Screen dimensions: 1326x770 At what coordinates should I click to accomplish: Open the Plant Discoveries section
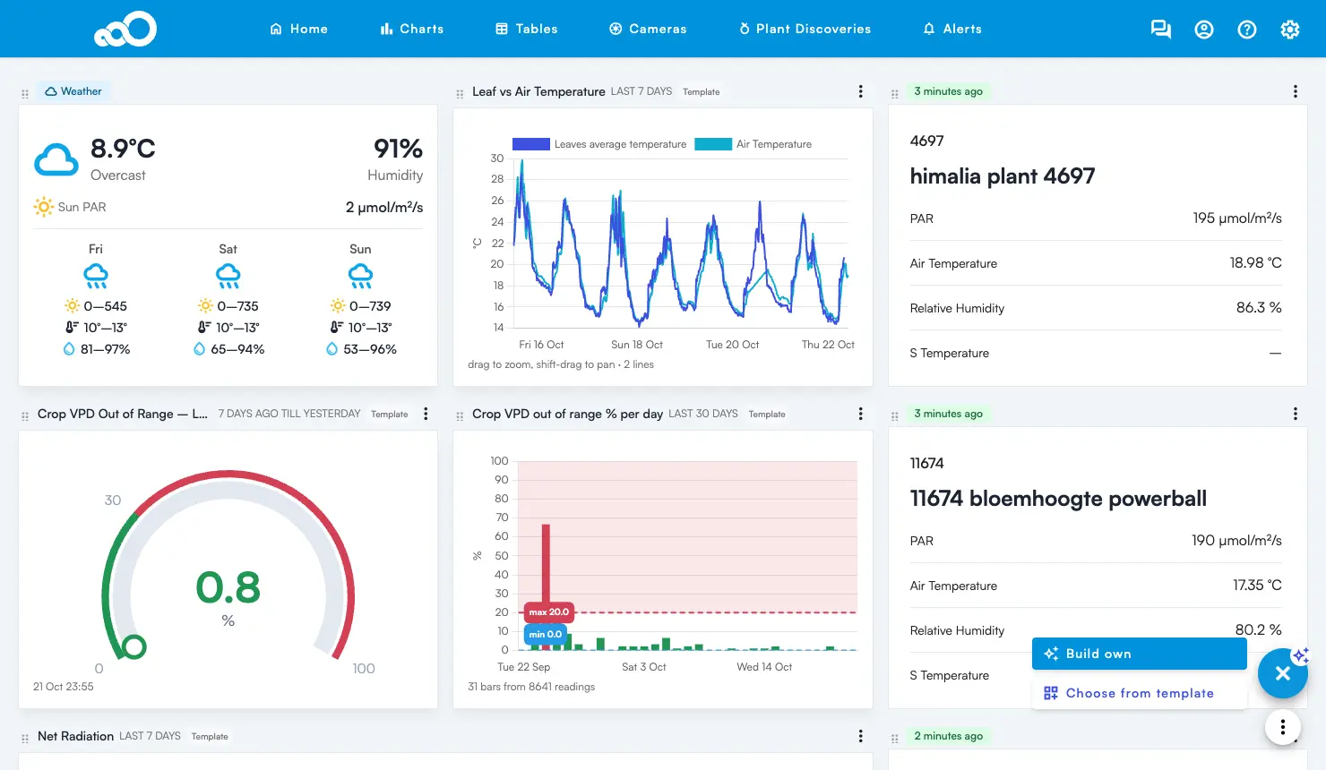pos(805,29)
